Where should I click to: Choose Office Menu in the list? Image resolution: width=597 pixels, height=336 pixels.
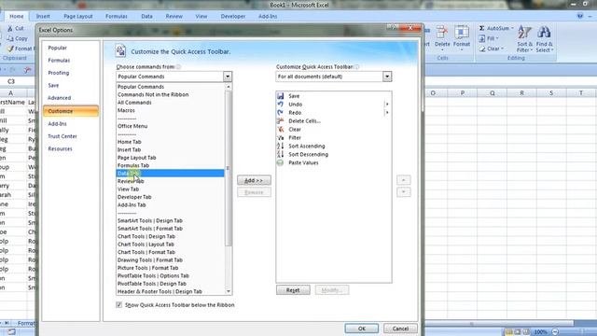[x=170, y=126]
